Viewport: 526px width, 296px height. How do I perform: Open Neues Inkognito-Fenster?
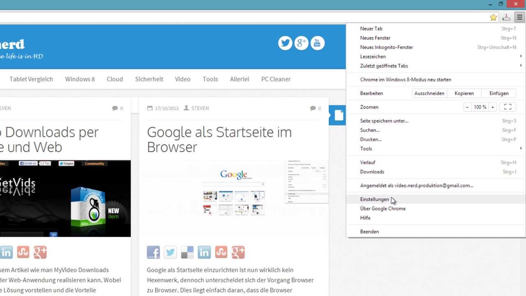pos(436,47)
